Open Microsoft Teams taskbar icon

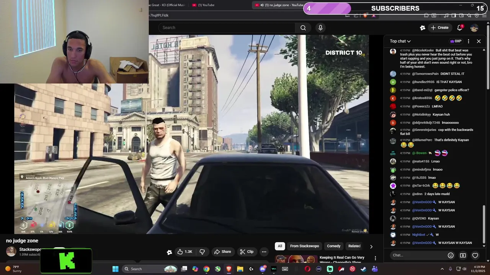tap(374, 269)
